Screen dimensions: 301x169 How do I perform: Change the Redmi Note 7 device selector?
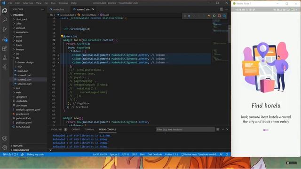[199, 154]
